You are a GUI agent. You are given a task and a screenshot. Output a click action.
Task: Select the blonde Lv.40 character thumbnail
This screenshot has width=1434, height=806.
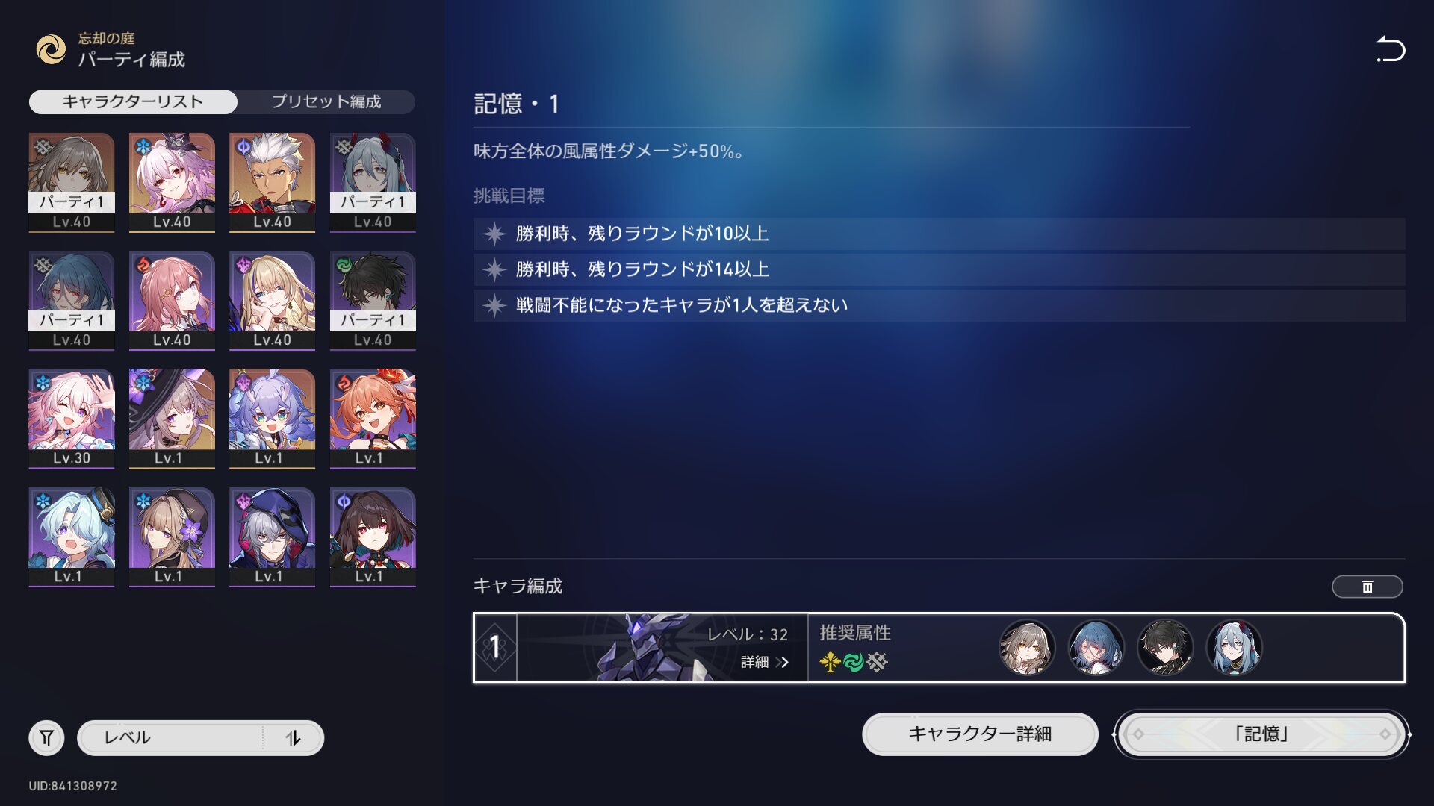point(272,301)
